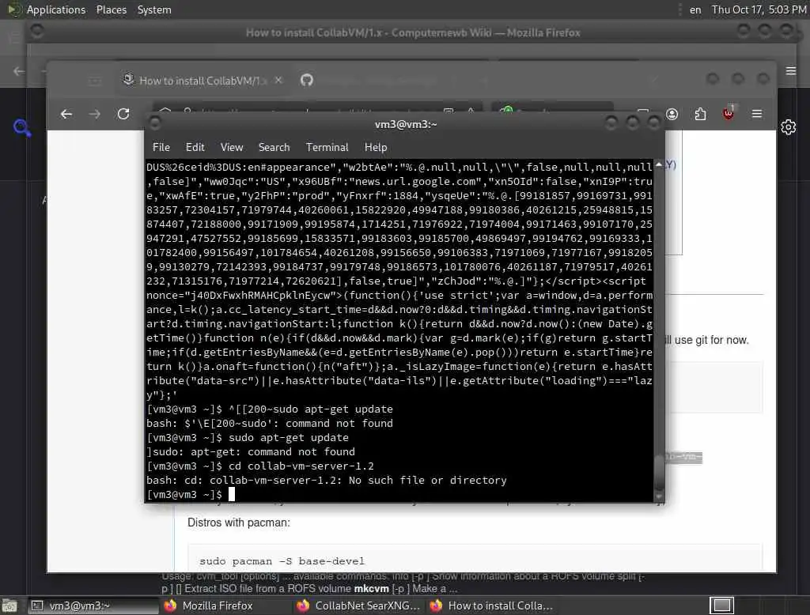Click the blue magnifier search icon
Viewport: 810px width, 615px height.
point(22,127)
